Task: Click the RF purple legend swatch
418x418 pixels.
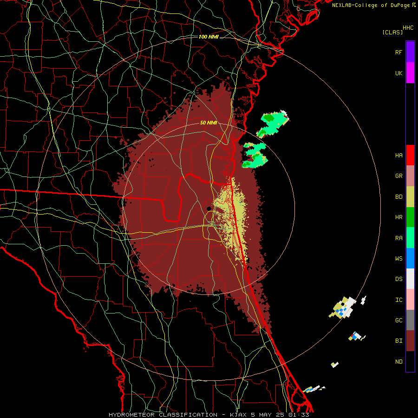Action: [x=410, y=52]
